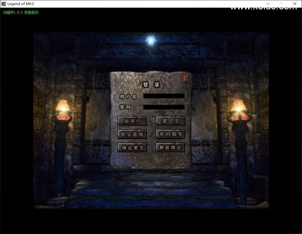Close the Legend of Mir2 window
This screenshot has width=302, height=234.
(295, 4)
